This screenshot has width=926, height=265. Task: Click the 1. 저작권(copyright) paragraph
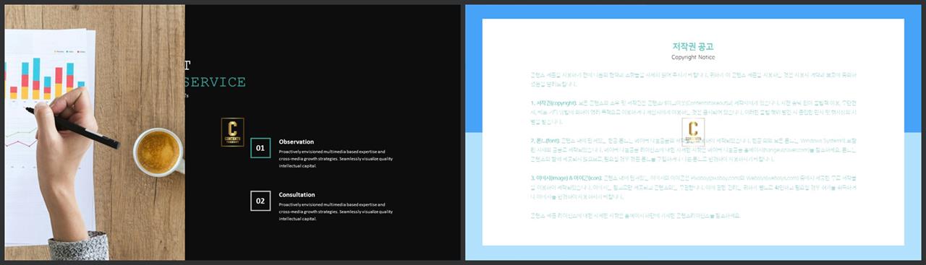pos(693,112)
